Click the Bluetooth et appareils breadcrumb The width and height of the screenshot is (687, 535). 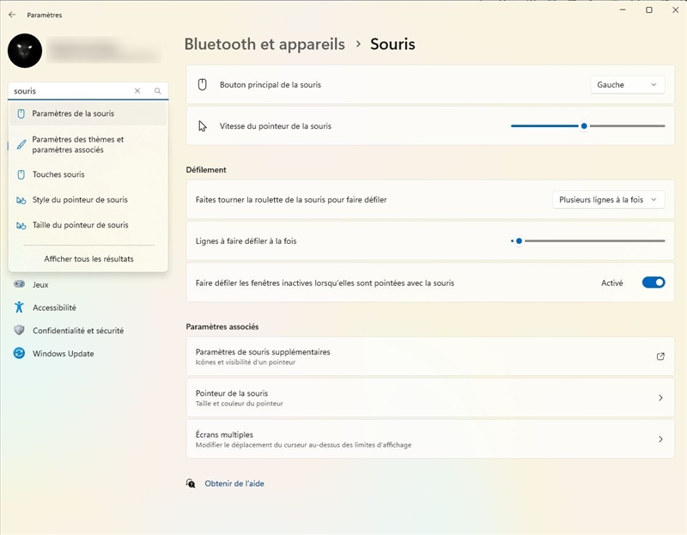tap(264, 44)
